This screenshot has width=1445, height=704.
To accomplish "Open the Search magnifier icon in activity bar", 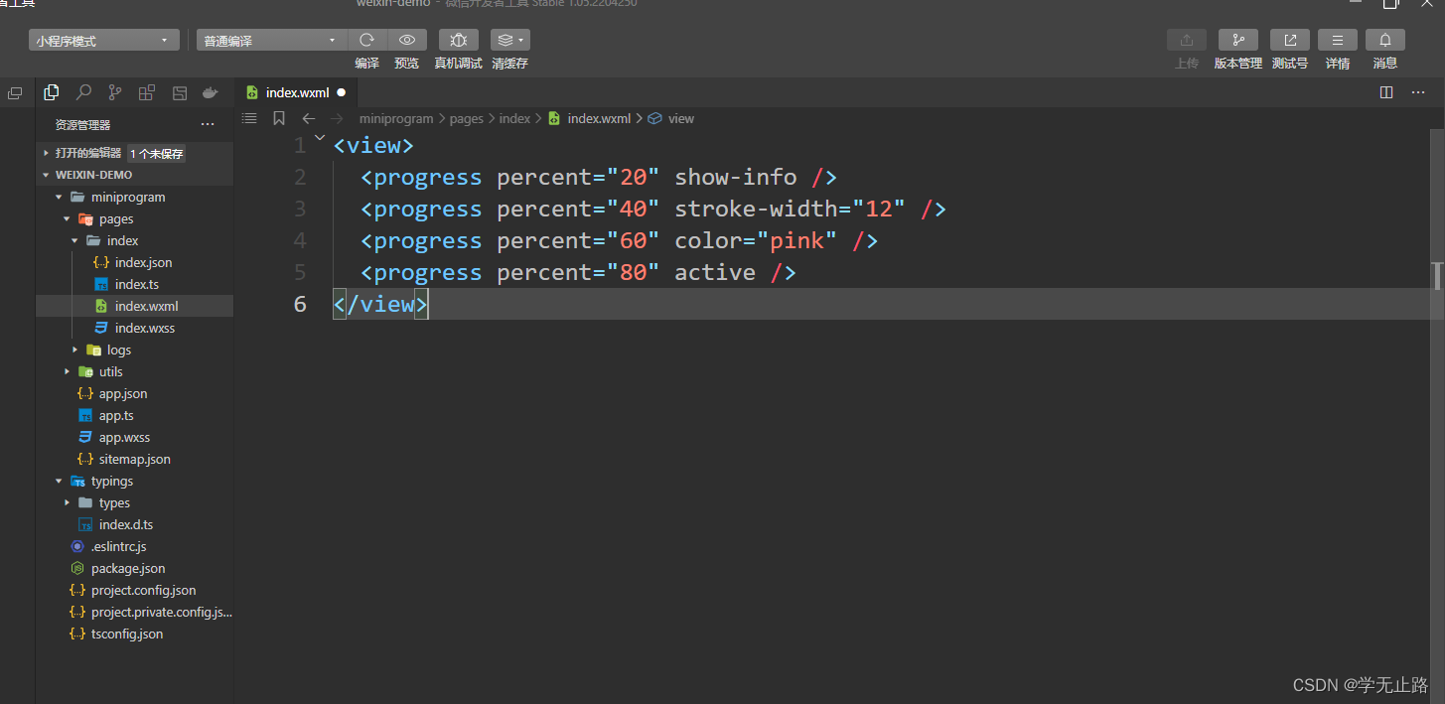I will [x=83, y=92].
